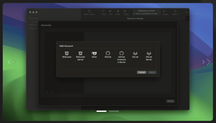The width and height of the screenshot is (216, 123).
Task: Select the Bitbucket account type
Action: (x=67, y=55)
